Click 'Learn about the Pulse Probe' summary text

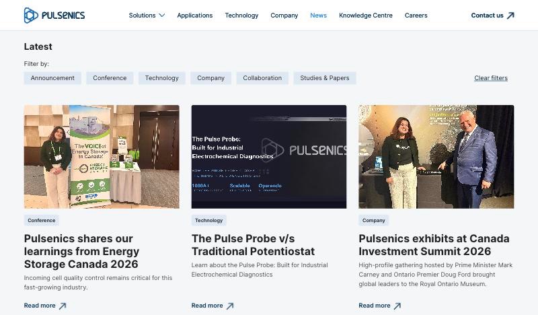click(260, 270)
